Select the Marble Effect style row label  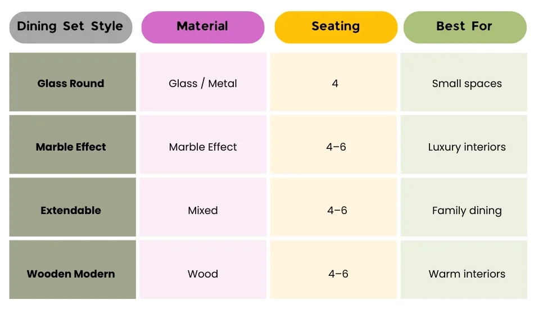click(71, 147)
